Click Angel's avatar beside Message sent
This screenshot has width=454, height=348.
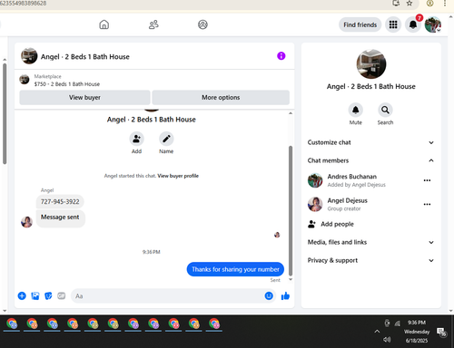(26, 222)
